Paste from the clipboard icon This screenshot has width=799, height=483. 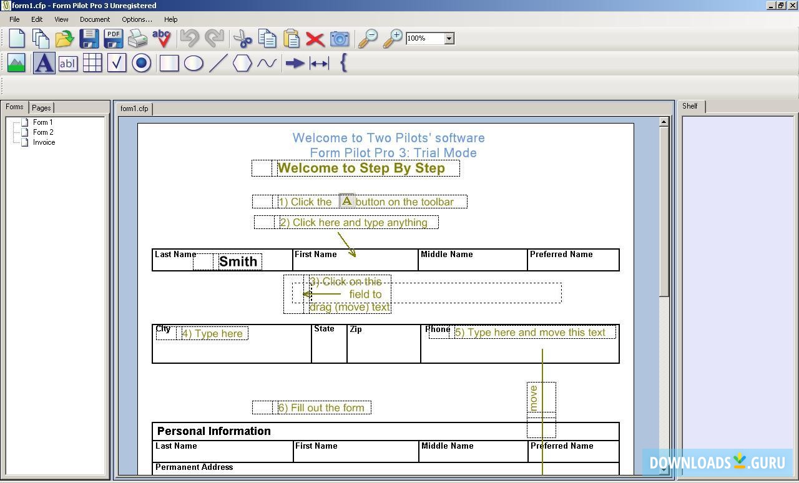(292, 39)
